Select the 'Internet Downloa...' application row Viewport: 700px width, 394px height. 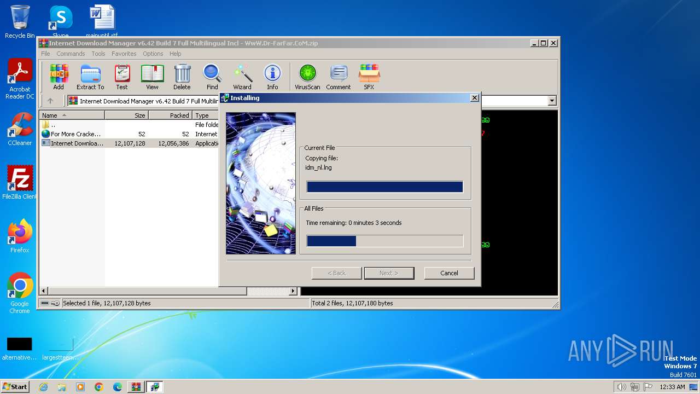[x=129, y=143]
